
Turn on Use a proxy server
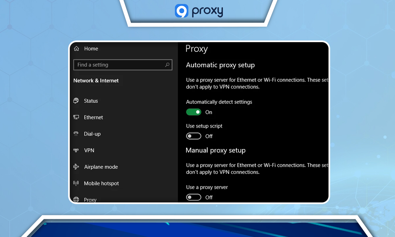(194, 197)
